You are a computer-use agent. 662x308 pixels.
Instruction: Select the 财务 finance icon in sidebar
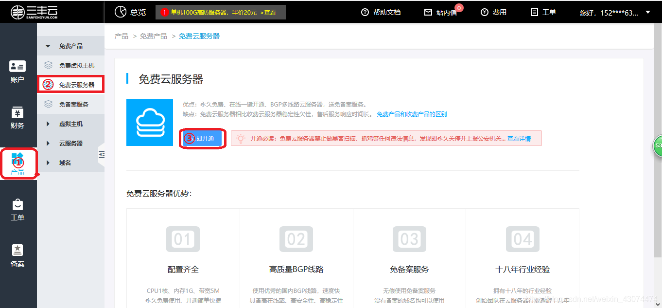(17, 117)
